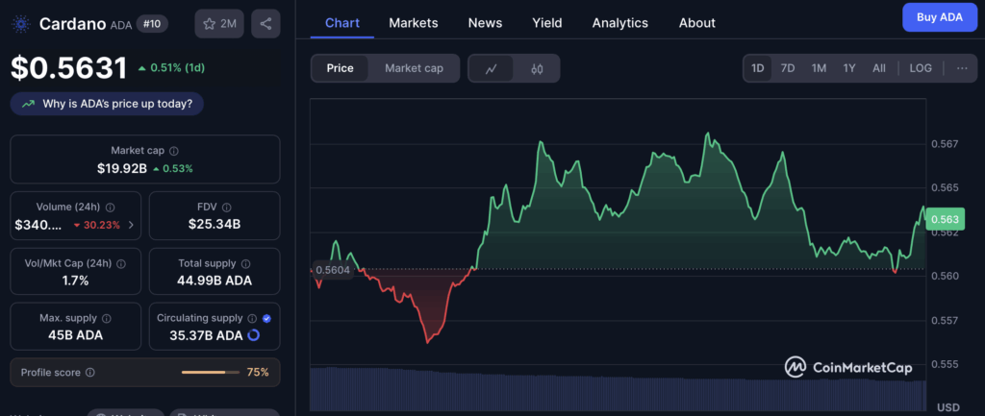Click the 0.5604 opening price label

click(332, 270)
